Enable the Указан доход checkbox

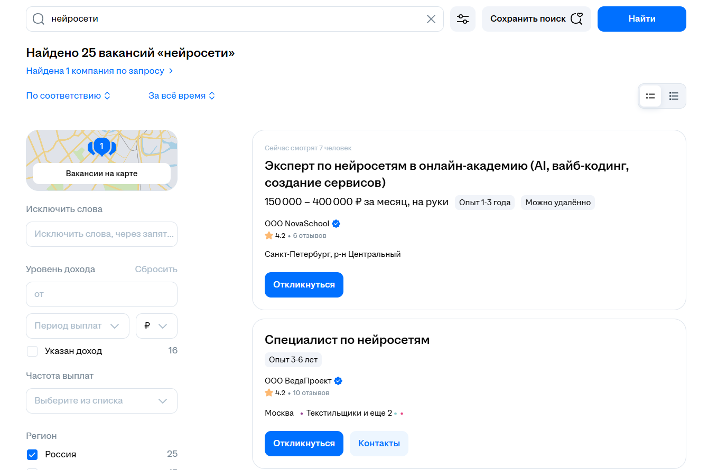pyautogui.click(x=32, y=351)
